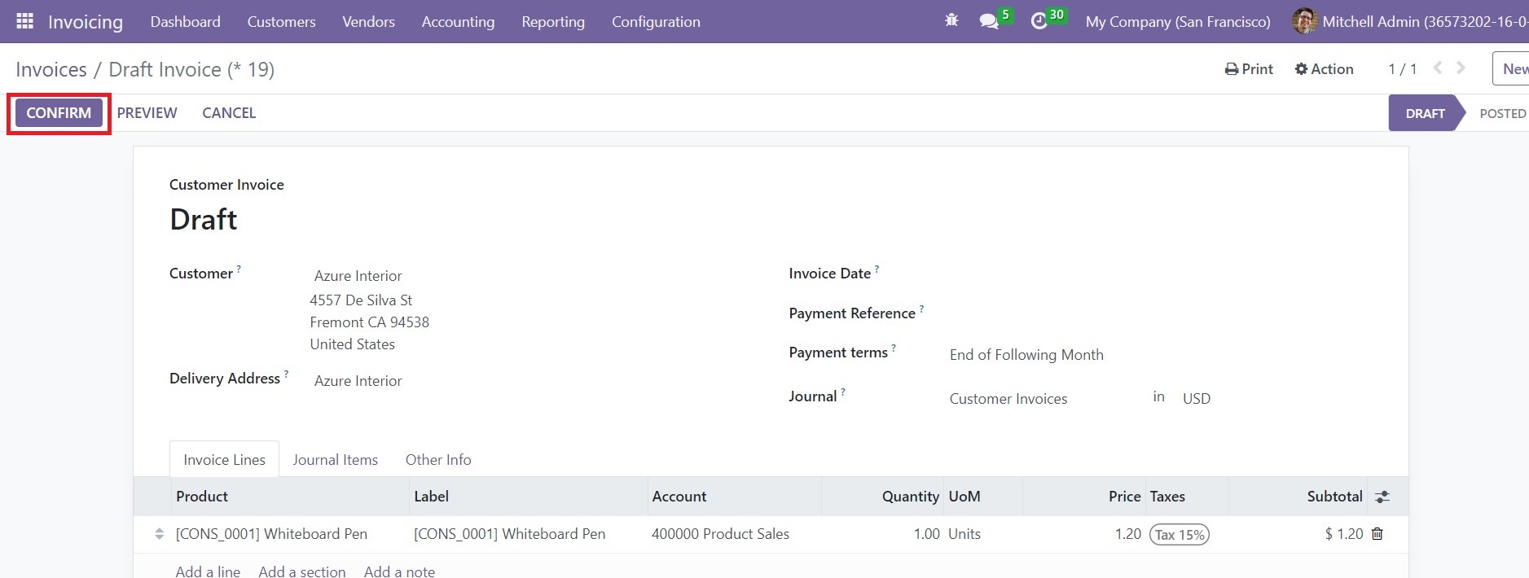This screenshot has width=1529, height=578.
Task: Select the Posted status stage
Action: click(x=1503, y=113)
